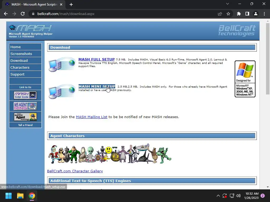270x202 pixels.
Task: Open the Chrome profile avatar menu
Action: 256,14
